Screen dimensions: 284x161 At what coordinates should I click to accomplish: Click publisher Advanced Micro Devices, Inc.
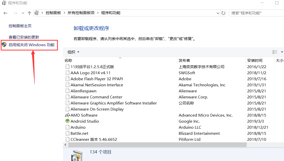pos(206,115)
